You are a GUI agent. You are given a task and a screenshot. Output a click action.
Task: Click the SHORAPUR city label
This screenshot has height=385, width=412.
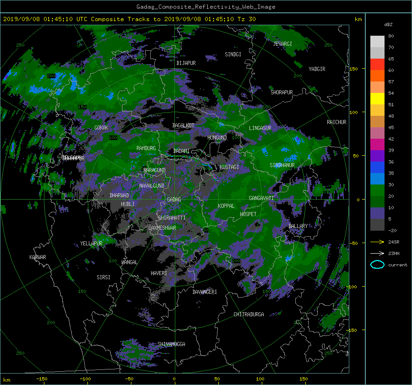click(x=282, y=92)
